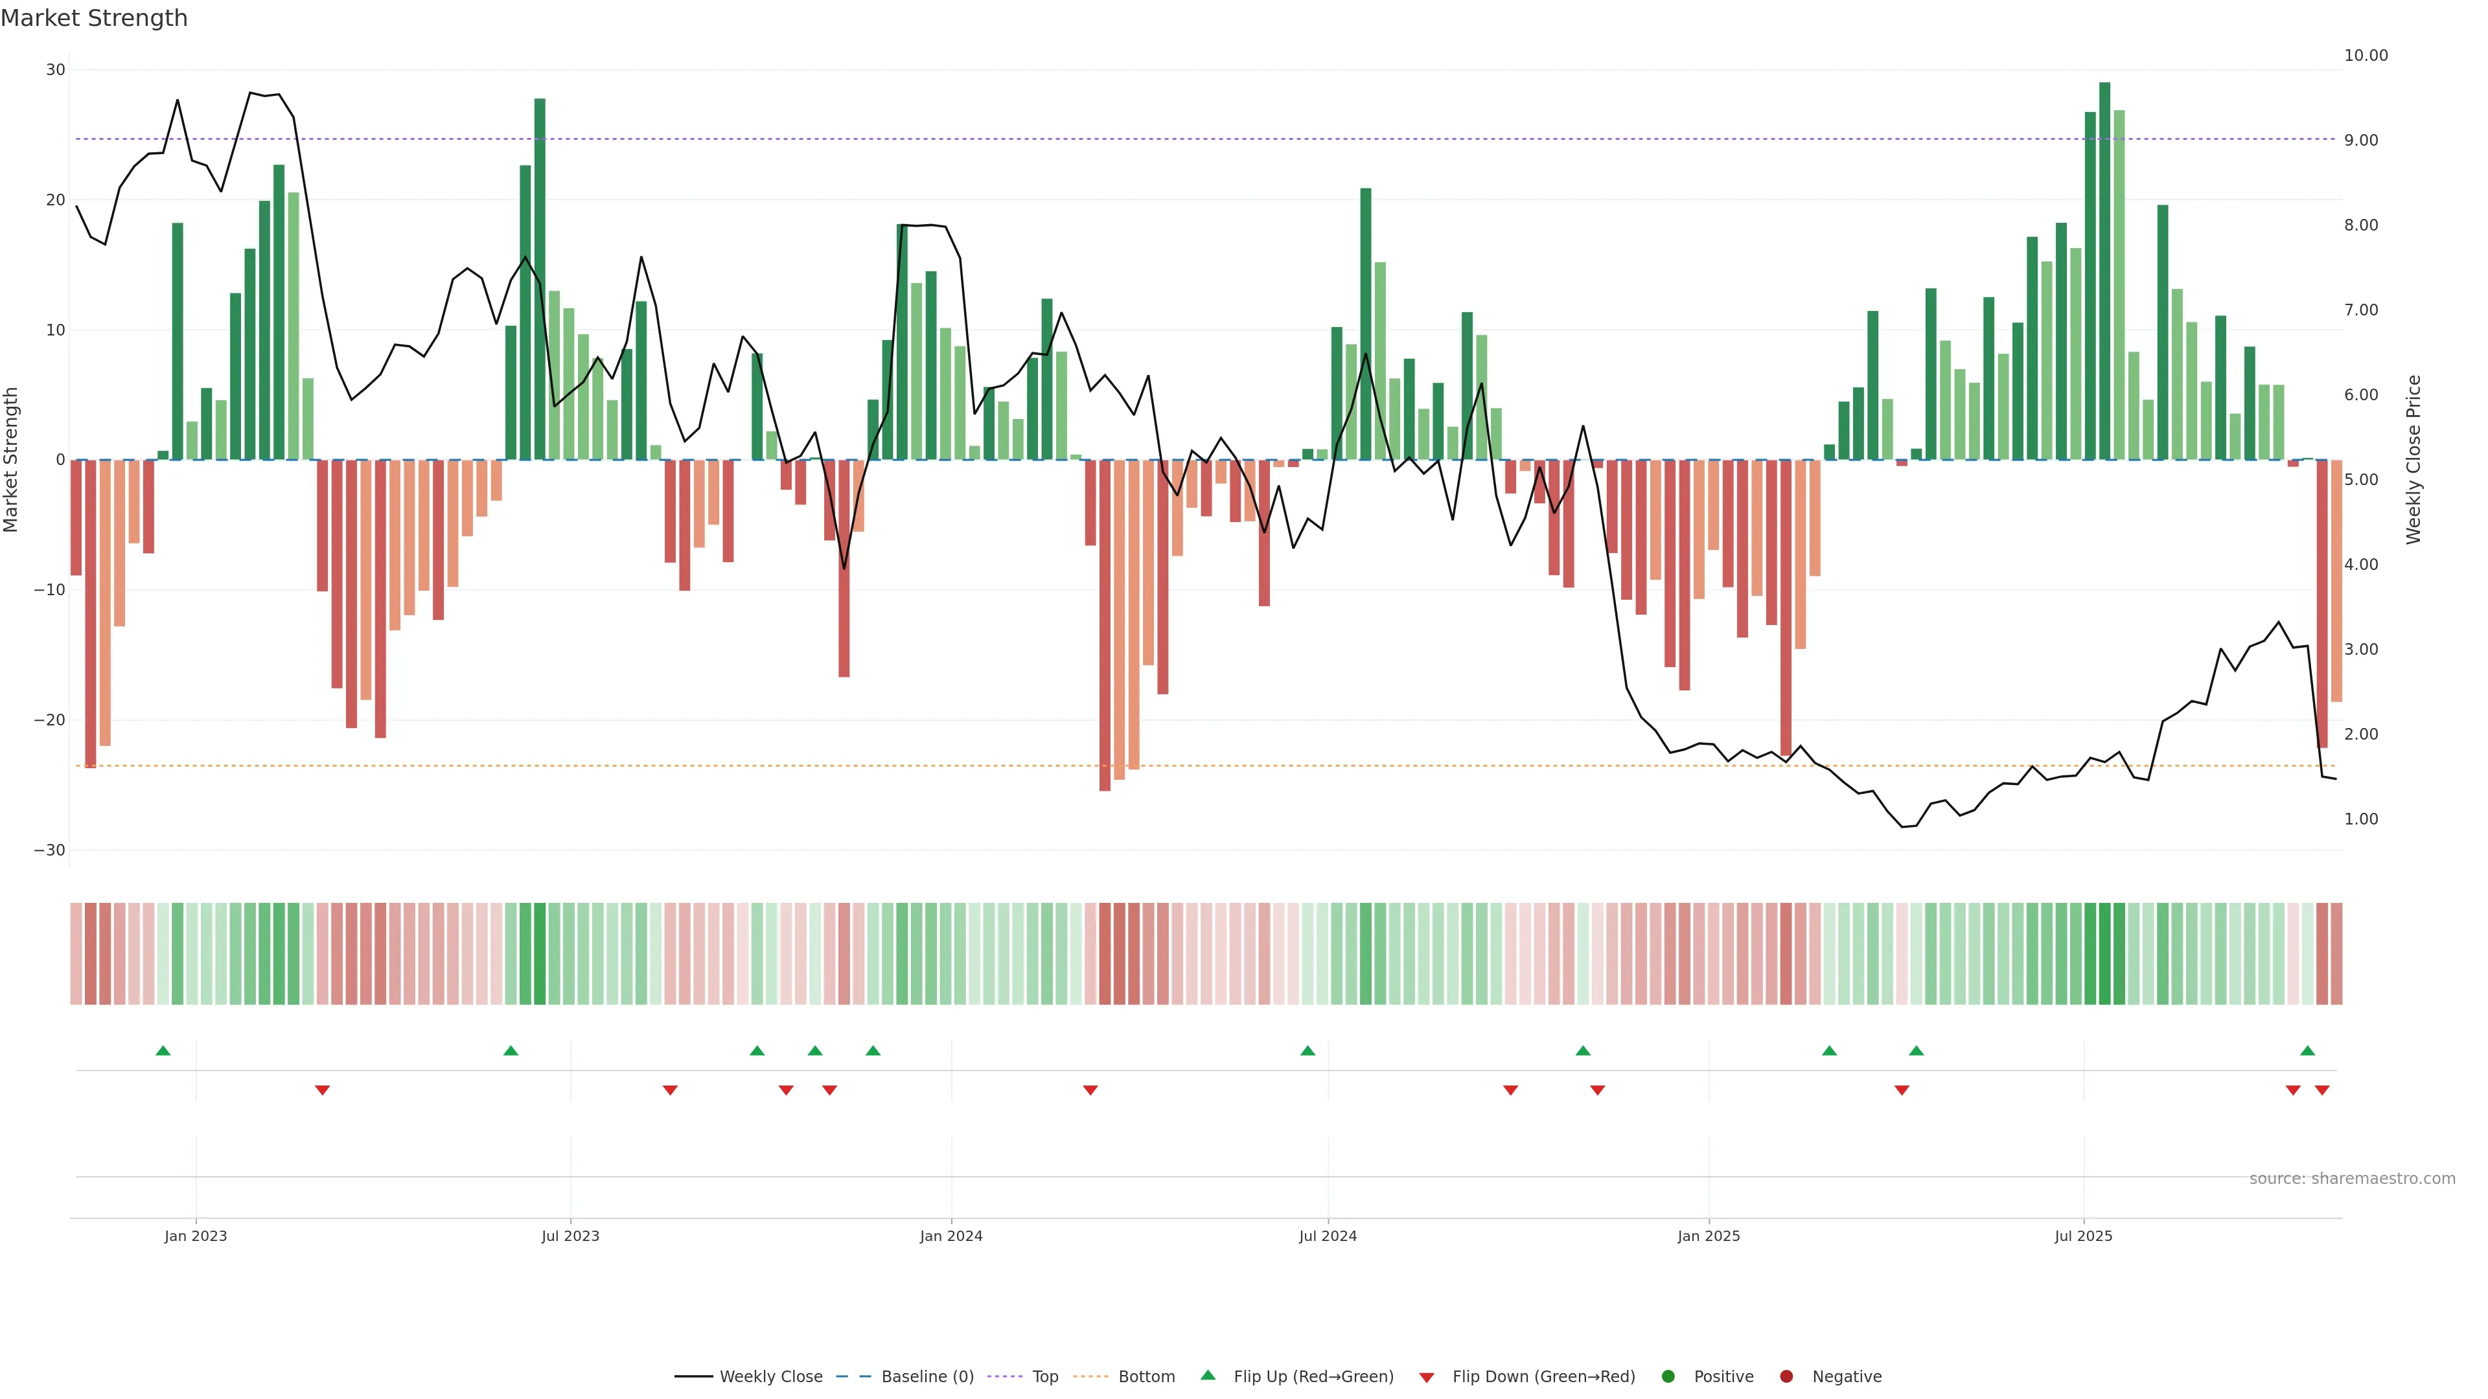Click the Jul 2025 x-axis label
Viewport: 2488px width, 1399px height.
[2083, 1236]
